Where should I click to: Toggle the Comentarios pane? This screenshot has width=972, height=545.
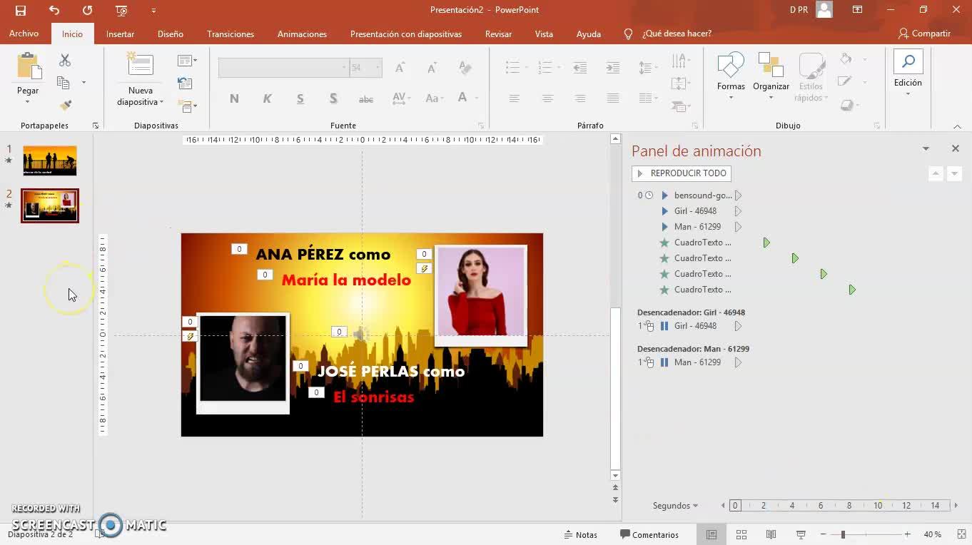pos(649,534)
